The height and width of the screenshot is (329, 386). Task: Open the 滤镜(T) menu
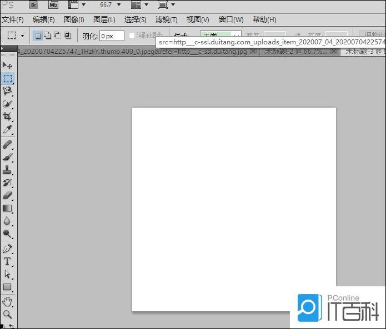(167, 19)
